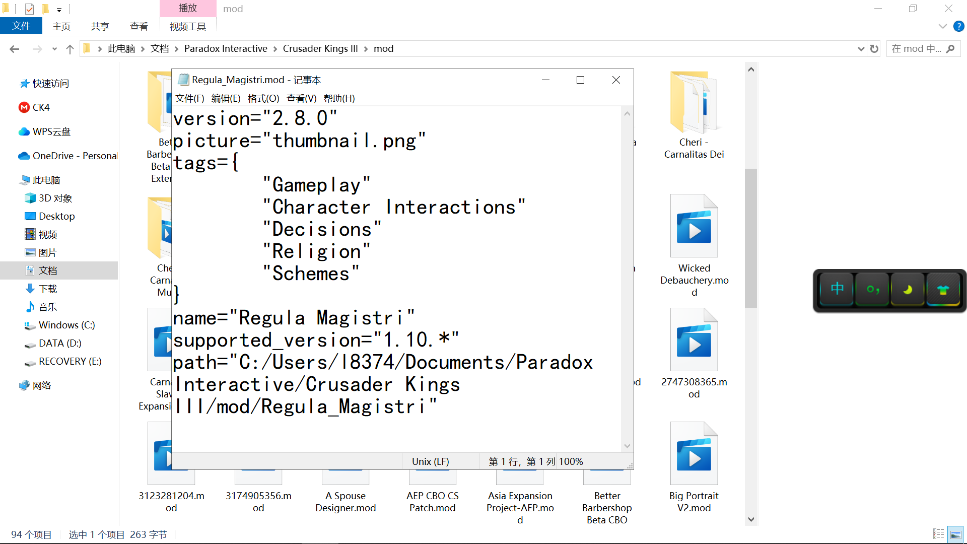Open recent locations dropdown arrow
Image resolution: width=967 pixels, height=544 pixels.
tap(54, 49)
